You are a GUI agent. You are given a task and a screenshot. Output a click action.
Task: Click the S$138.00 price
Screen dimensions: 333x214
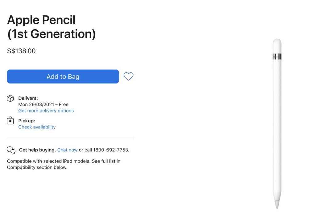(x=21, y=51)
